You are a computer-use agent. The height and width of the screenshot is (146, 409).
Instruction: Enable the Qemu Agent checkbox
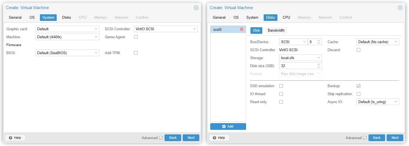tap(136, 37)
